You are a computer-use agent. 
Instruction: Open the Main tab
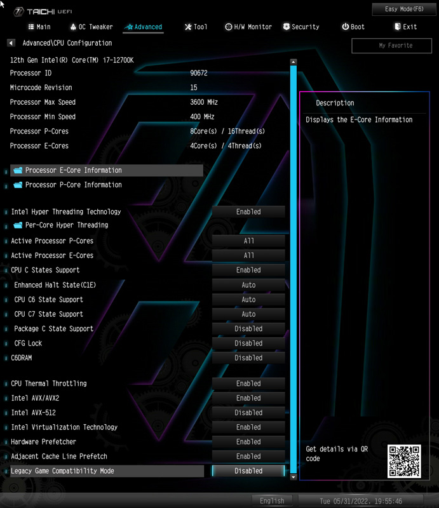(39, 27)
